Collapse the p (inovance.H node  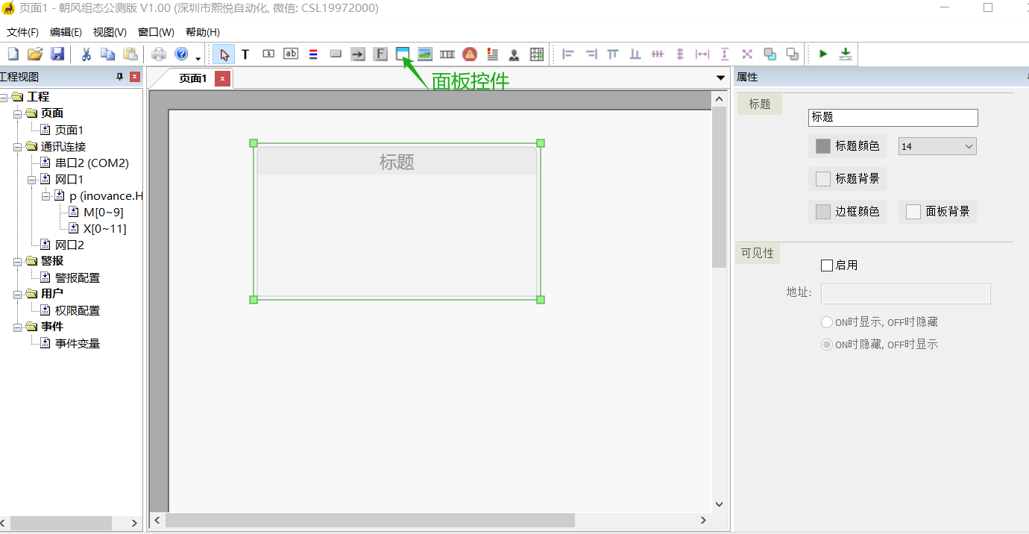(x=46, y=195)
